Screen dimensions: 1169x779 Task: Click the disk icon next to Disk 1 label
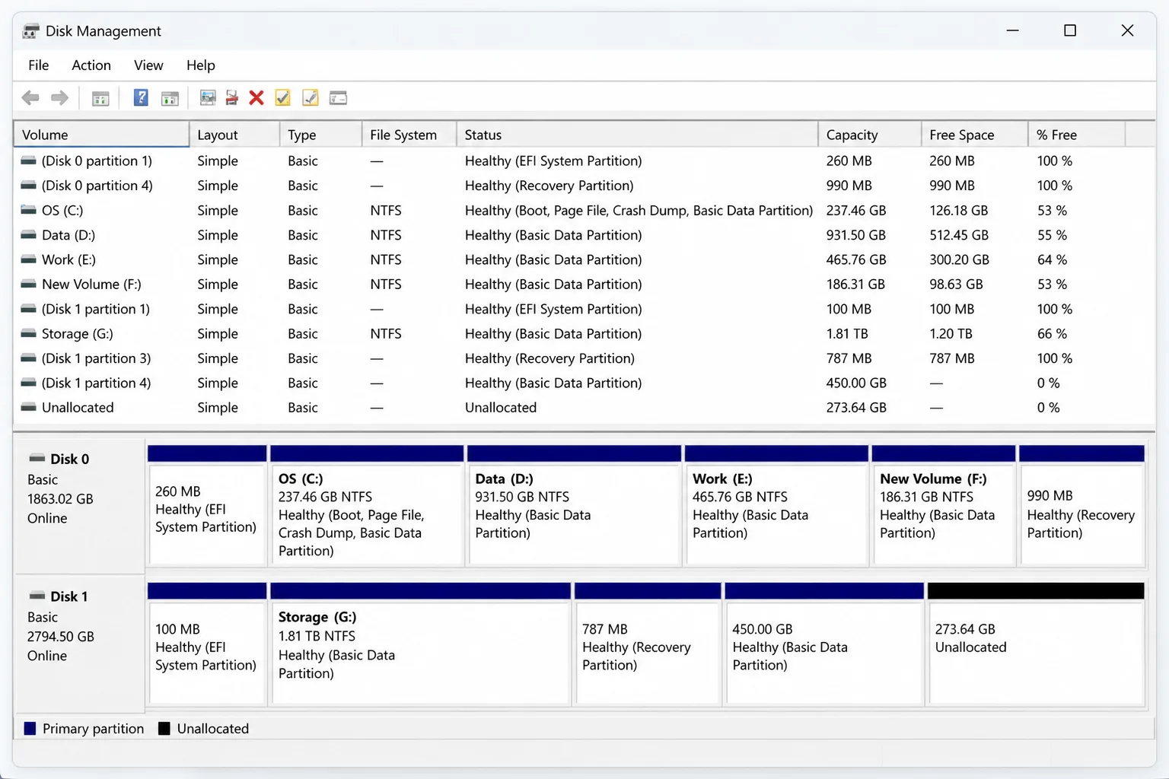tap(37, 596)
